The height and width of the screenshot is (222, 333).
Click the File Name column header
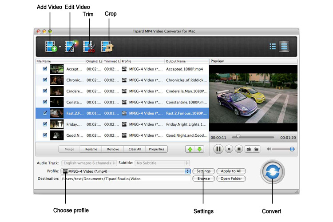(60, 61)
